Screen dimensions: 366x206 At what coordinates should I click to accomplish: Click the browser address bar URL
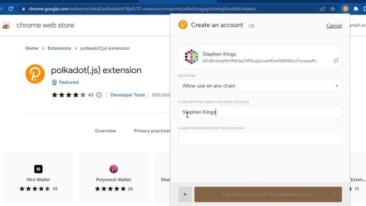pyautogui.click(x=142, y=9)
